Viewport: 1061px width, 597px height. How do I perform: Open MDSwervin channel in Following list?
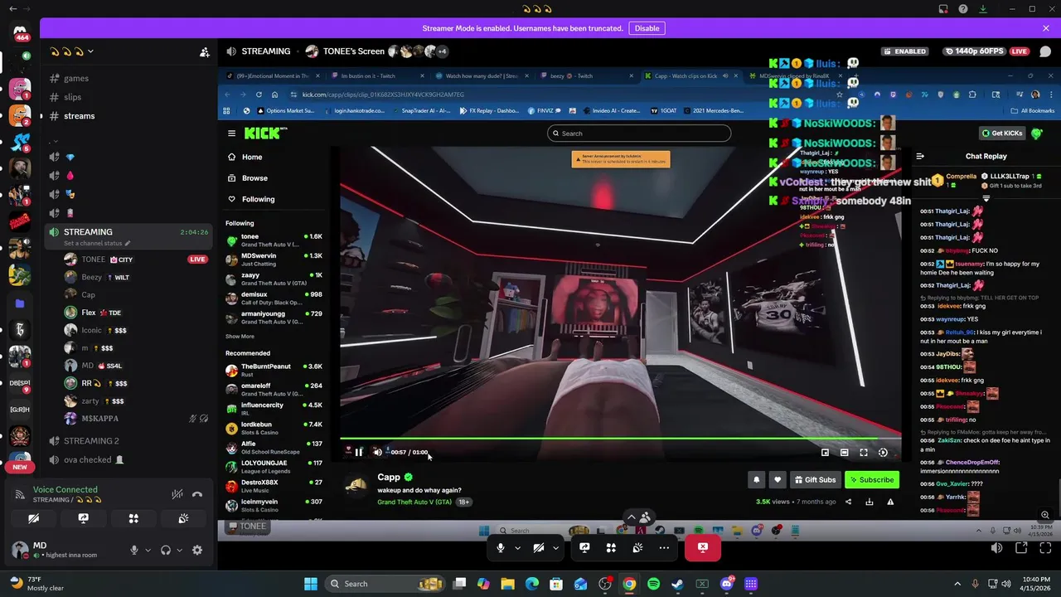(x=274, y=260)
